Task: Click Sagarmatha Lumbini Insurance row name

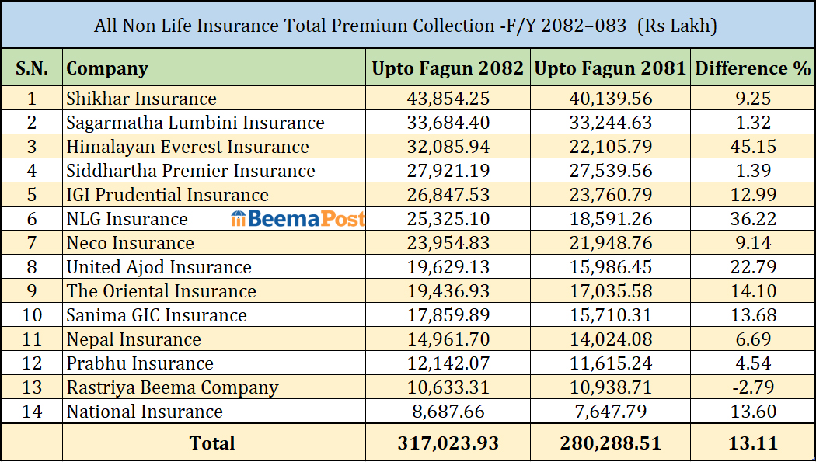Action: [x=195, y=123]
